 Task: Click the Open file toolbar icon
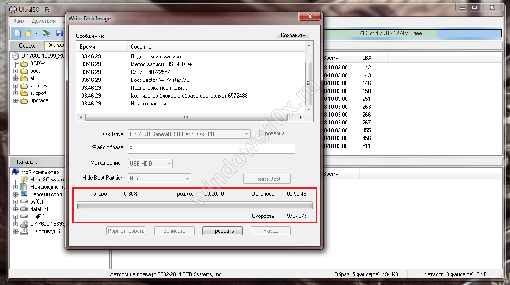coord(29,33)
